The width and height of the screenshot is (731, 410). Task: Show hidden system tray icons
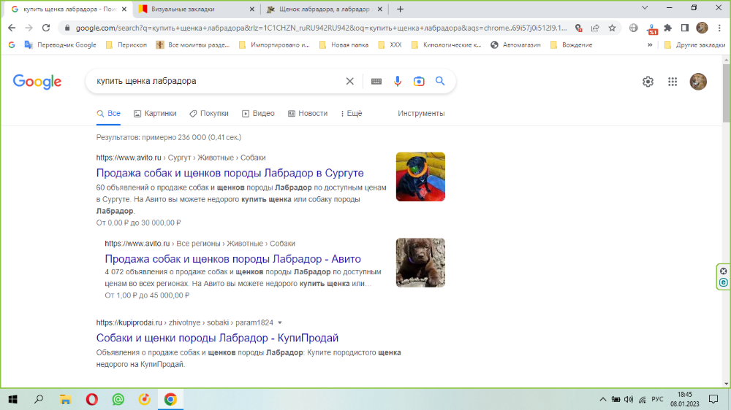603,399
